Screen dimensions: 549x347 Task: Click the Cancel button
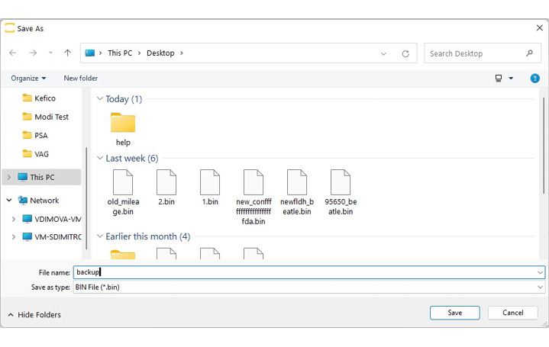click(513, 313)
